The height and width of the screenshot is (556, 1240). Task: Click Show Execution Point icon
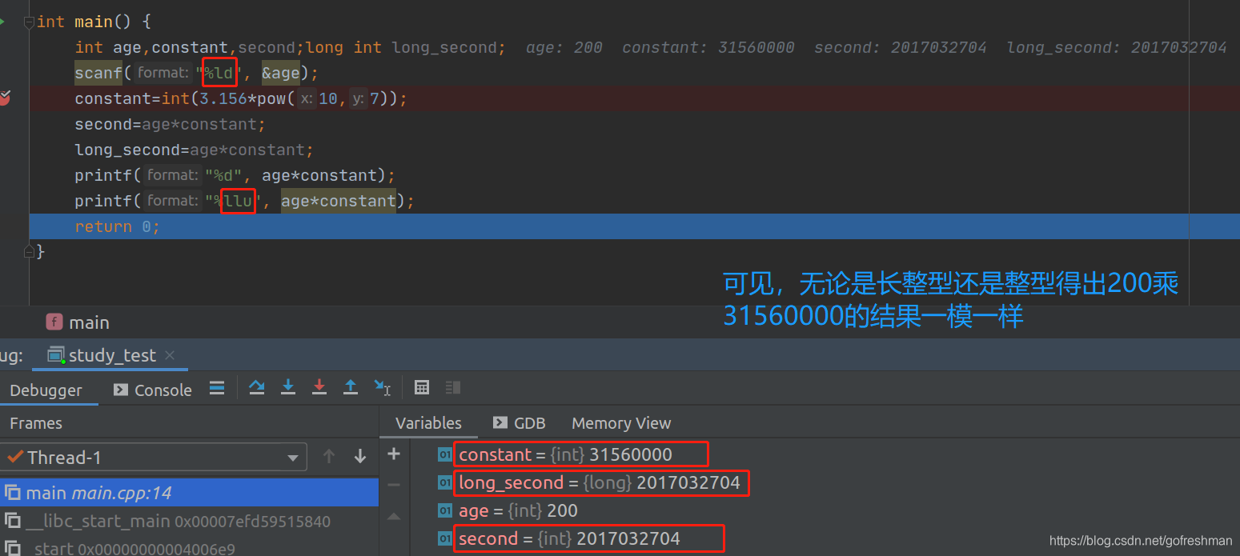coord(217,388)
